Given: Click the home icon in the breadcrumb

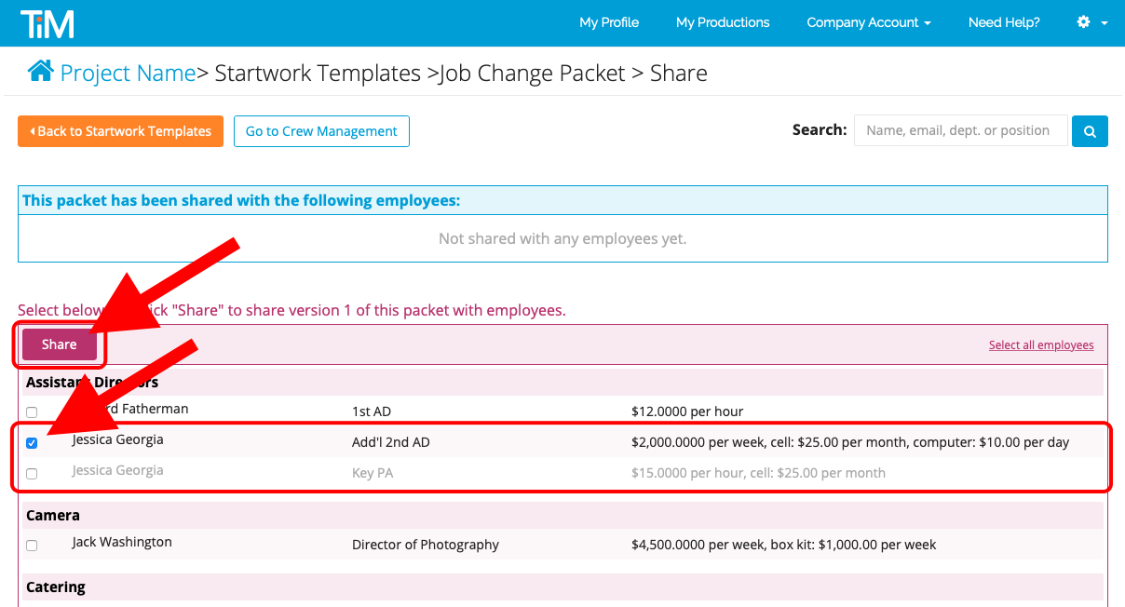Looking at the screenshot, I should [x=40, y=71].
